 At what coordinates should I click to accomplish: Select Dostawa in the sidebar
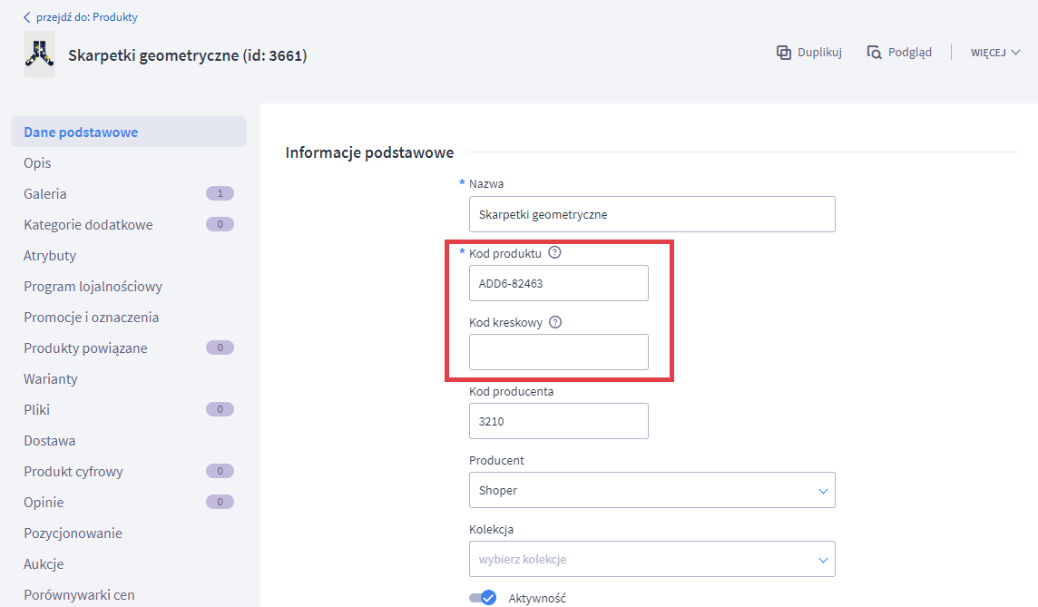click(x=50, y=441)
